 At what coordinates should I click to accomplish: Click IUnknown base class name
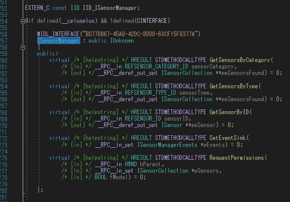[x=122, y=40]
